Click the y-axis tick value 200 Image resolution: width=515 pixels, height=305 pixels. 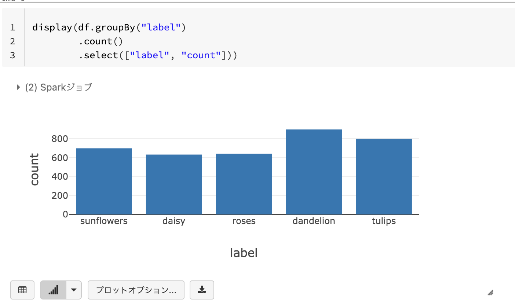(x=60, y=195)
